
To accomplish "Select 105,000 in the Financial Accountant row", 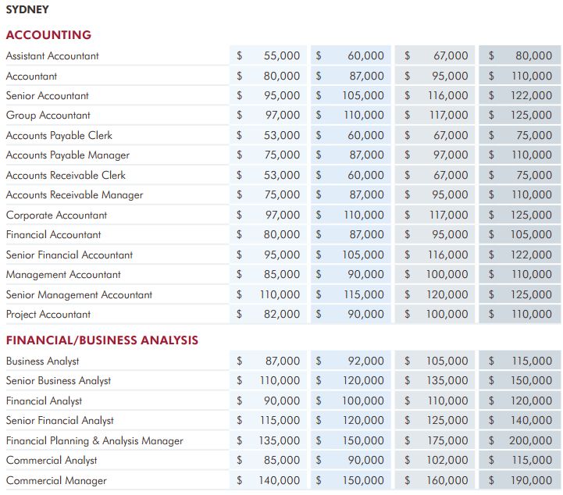I will pos(532,235).
